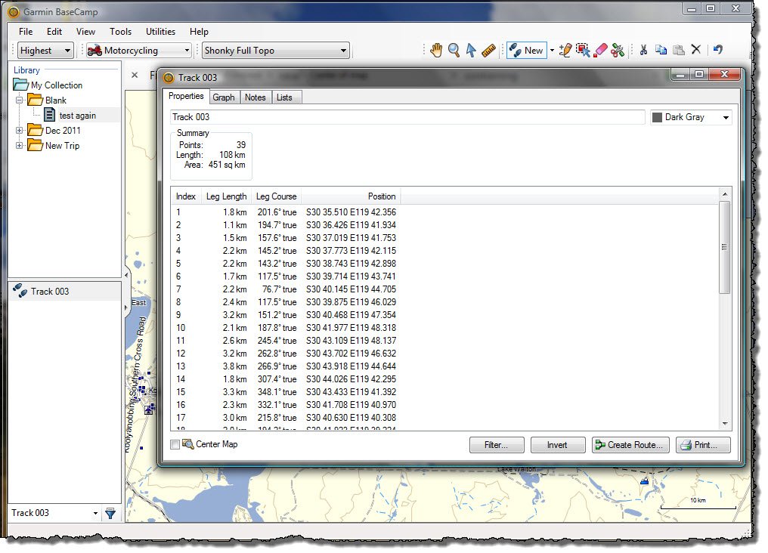Select the Insert pencil tool

(565, 50)
